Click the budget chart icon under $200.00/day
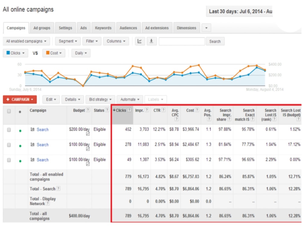Image resolution: width=302 pixels, height=226 pixels. point(88,134)
